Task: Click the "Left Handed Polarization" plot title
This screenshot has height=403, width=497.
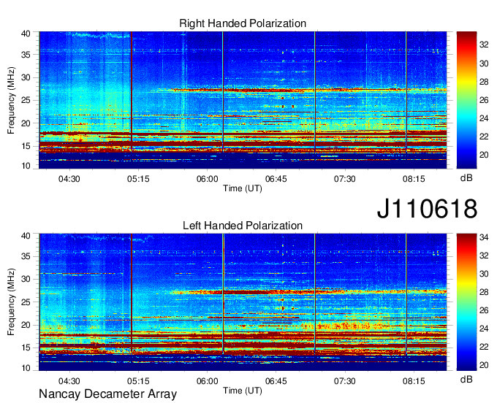Action: [x=243, y=226]
